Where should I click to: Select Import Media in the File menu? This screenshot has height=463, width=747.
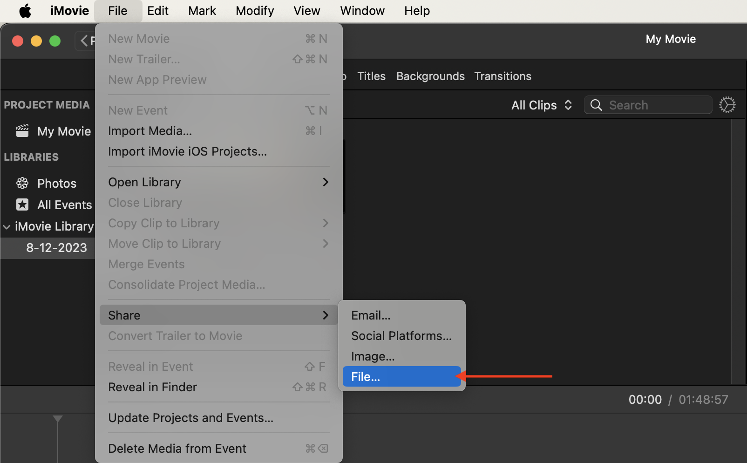point(149,131)
